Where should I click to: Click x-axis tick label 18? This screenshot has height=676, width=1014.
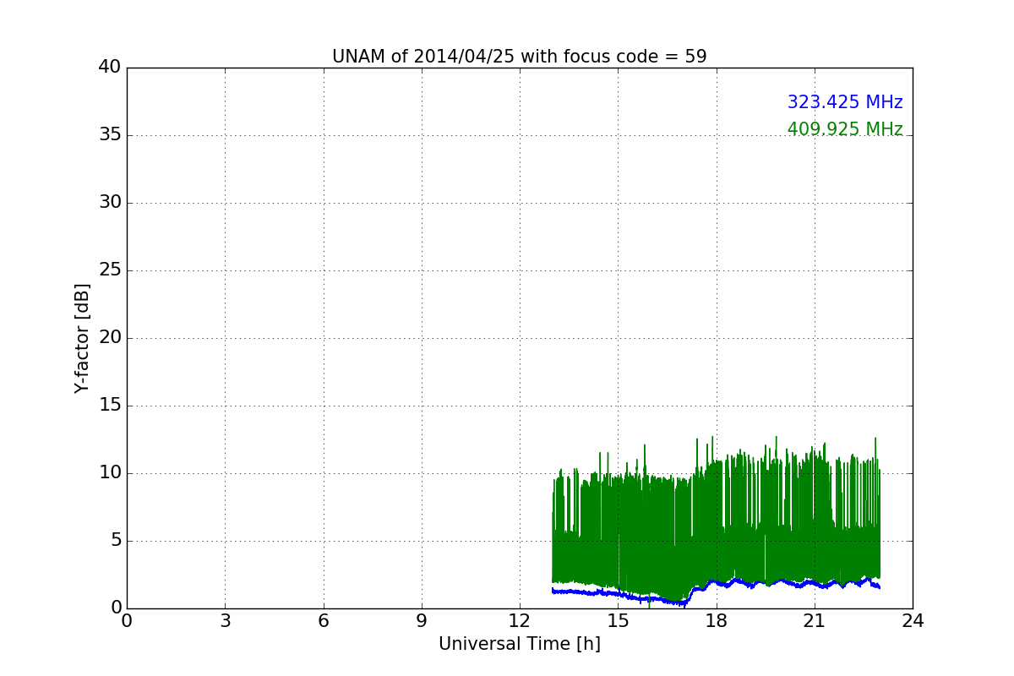point(716,621)
